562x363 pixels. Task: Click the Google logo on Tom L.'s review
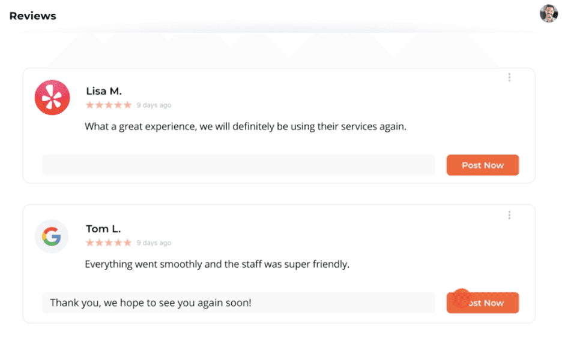click(x=52, y=236)
